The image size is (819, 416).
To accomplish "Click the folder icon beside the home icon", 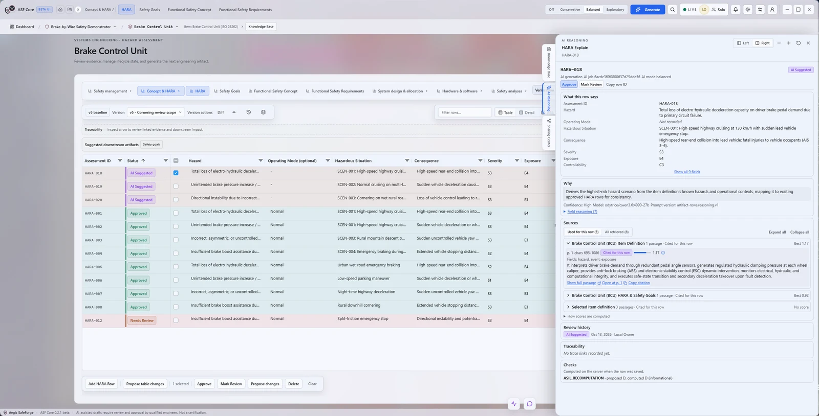I will pyautogui.click(x=70, y=10).
